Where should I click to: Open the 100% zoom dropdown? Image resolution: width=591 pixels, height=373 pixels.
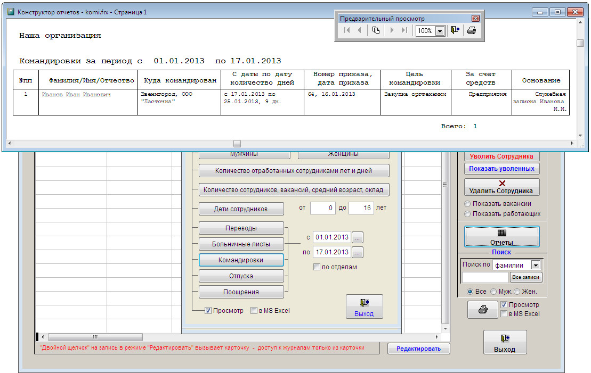[440, 31]
